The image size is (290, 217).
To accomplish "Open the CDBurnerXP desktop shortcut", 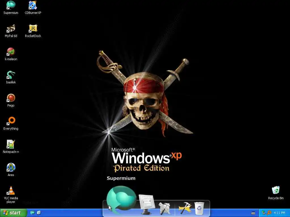I will [x=33, y=7].
